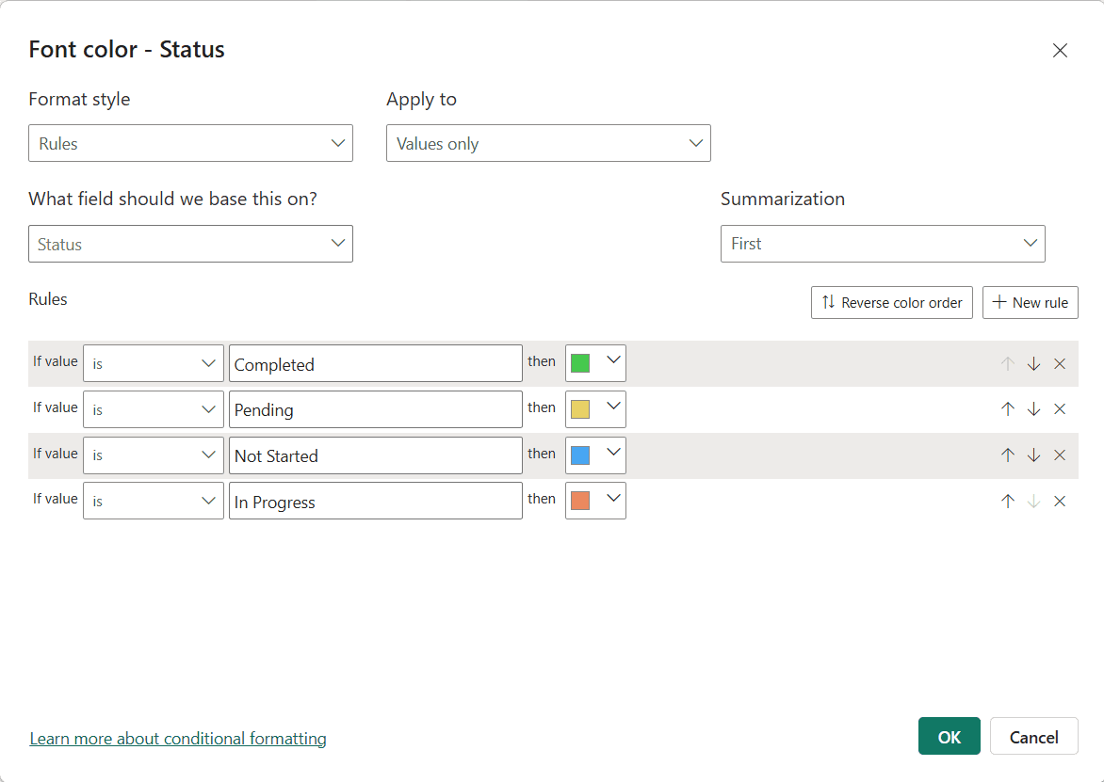Screen dimensions: 1104x782
Task: Move the Completed rule down
Action: coord(1033,363)
